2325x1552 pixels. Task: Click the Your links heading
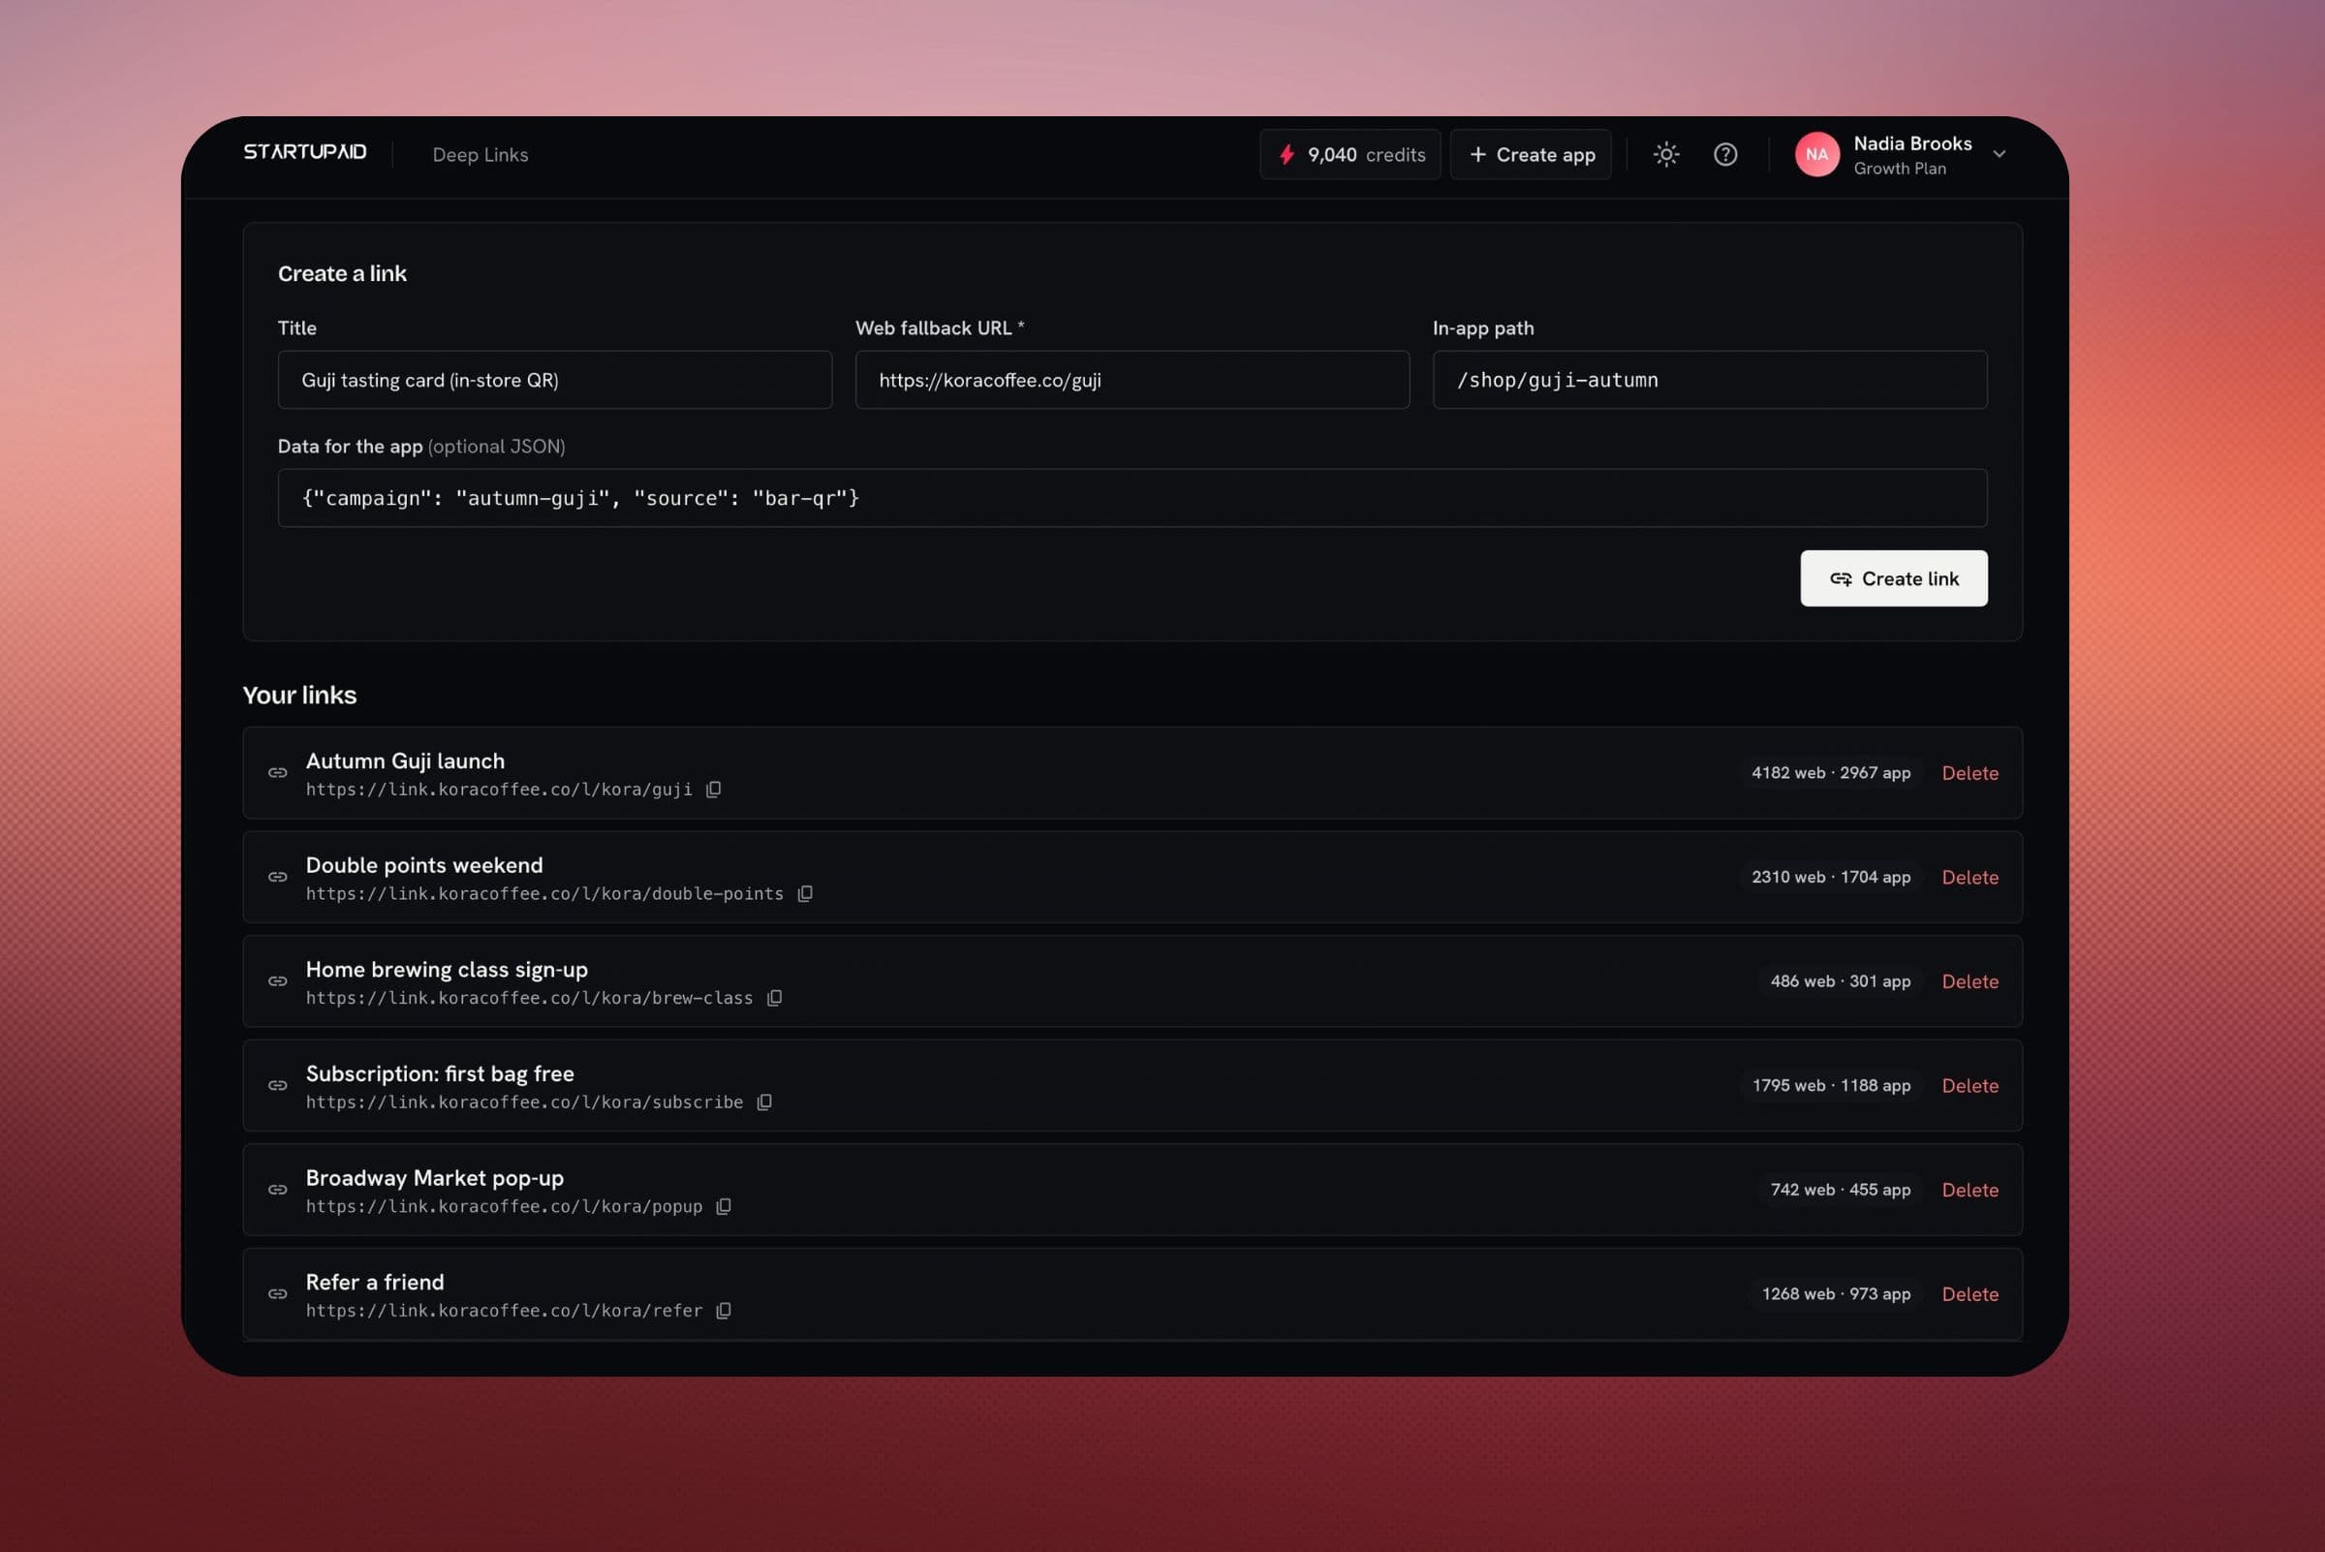click(300, 695)
